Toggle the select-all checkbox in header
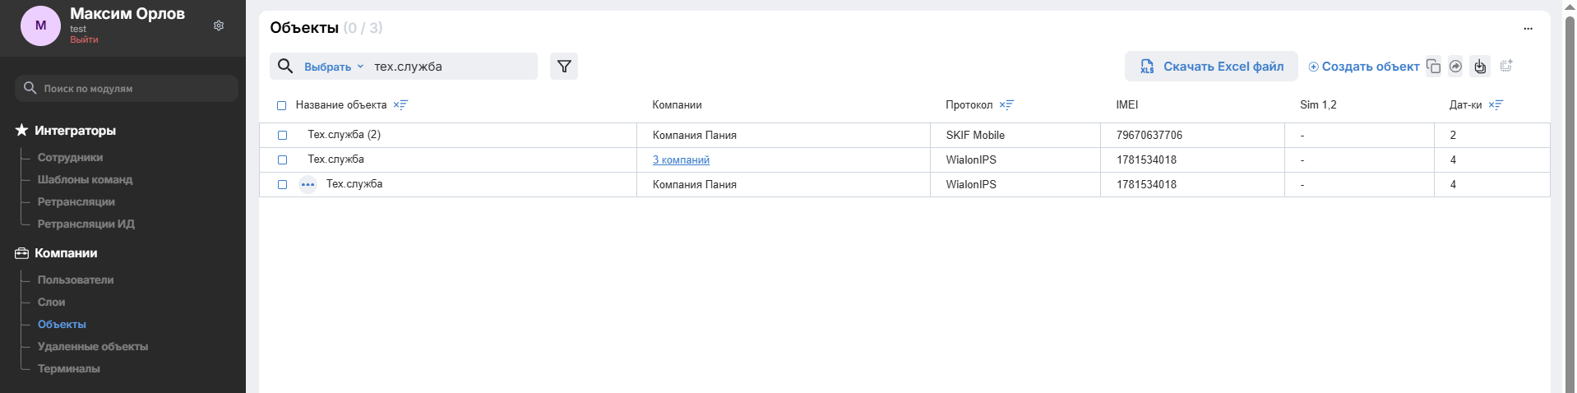 tap(281, 105)
